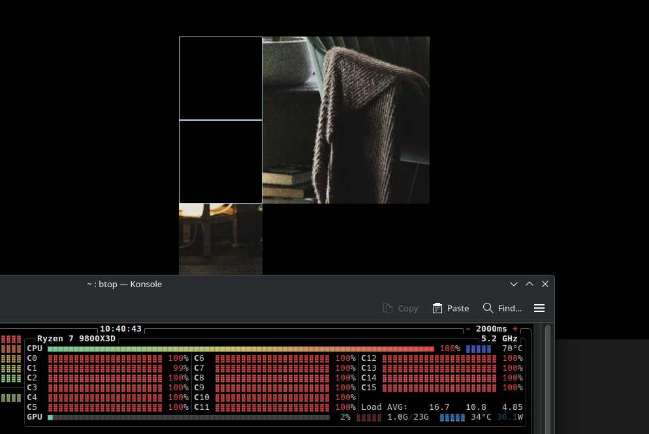Click the load average value "16.7"
649x434 pixels.
coord(439,407)
